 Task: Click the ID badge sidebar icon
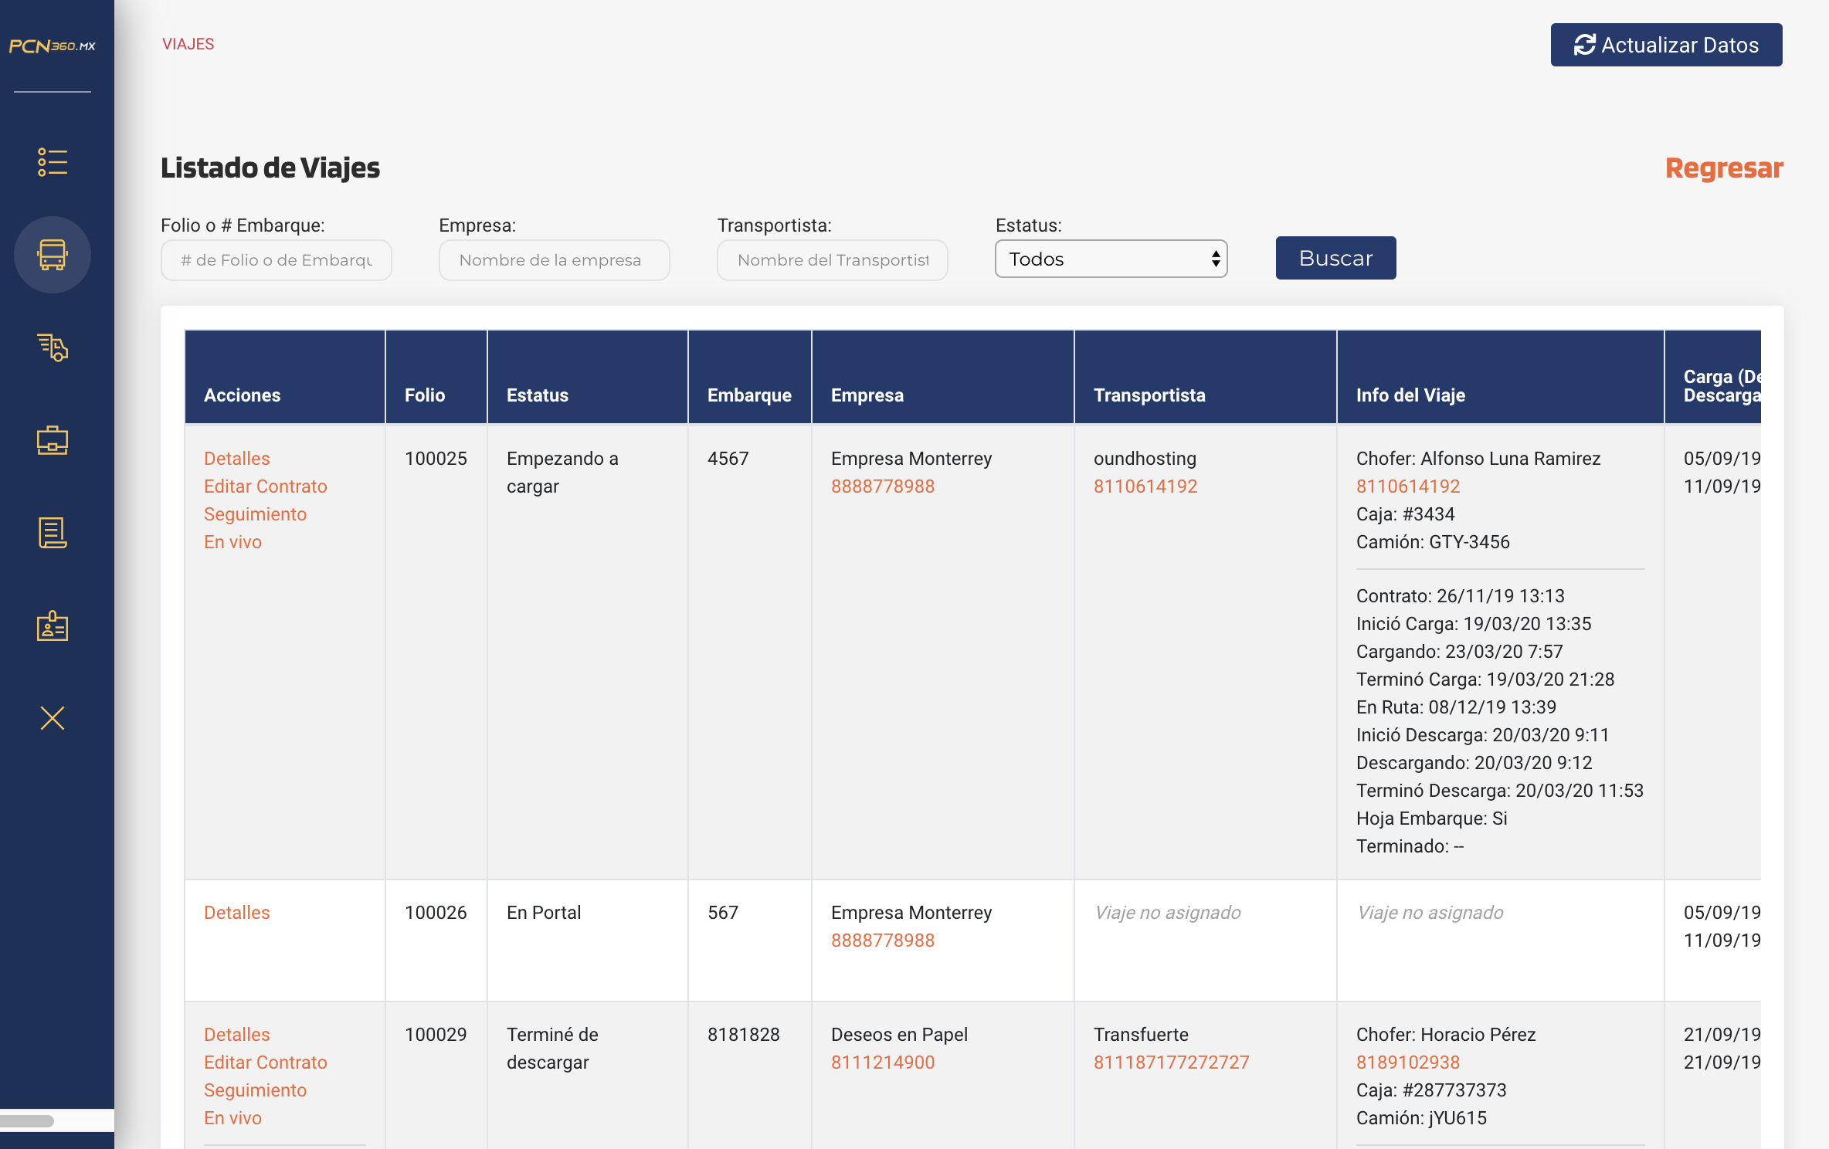point(53,625)
